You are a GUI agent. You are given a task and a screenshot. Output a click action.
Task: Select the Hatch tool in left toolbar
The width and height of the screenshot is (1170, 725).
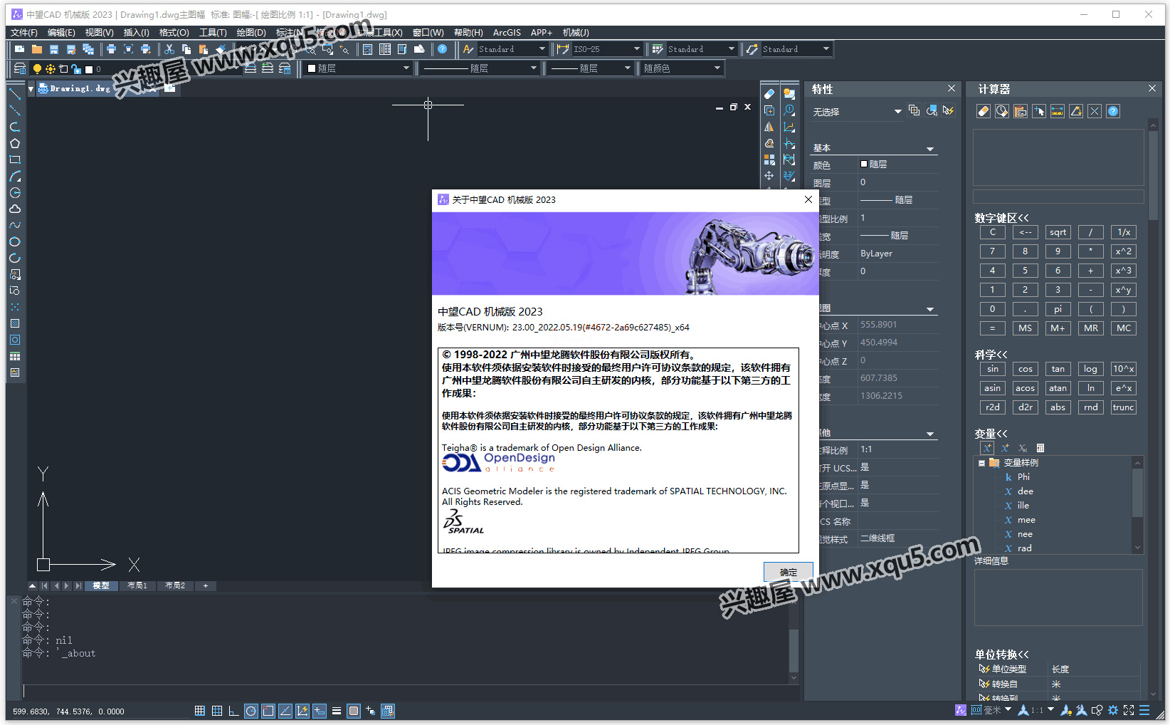[15, 323]
